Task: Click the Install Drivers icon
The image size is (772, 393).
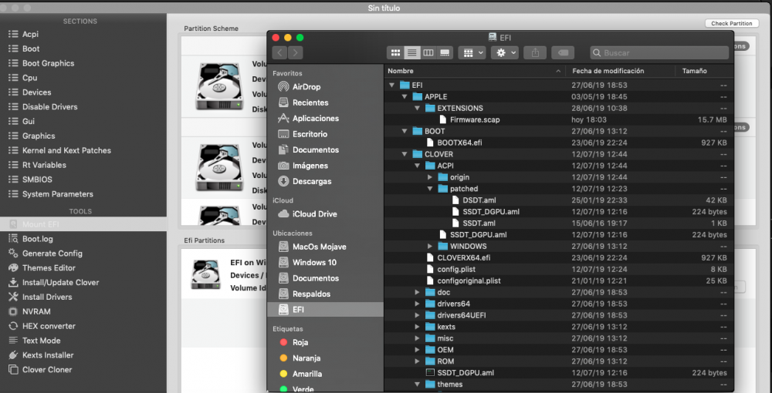Action: click(x=13, y=297)
